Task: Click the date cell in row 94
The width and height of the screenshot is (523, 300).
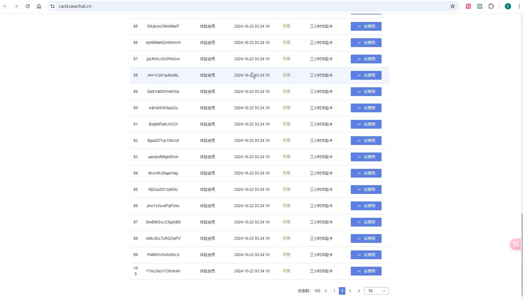Action: (252, 173)
